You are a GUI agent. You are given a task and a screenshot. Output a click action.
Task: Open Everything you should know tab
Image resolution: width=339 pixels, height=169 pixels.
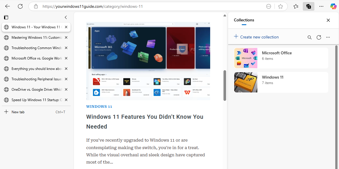pos(36,69)
